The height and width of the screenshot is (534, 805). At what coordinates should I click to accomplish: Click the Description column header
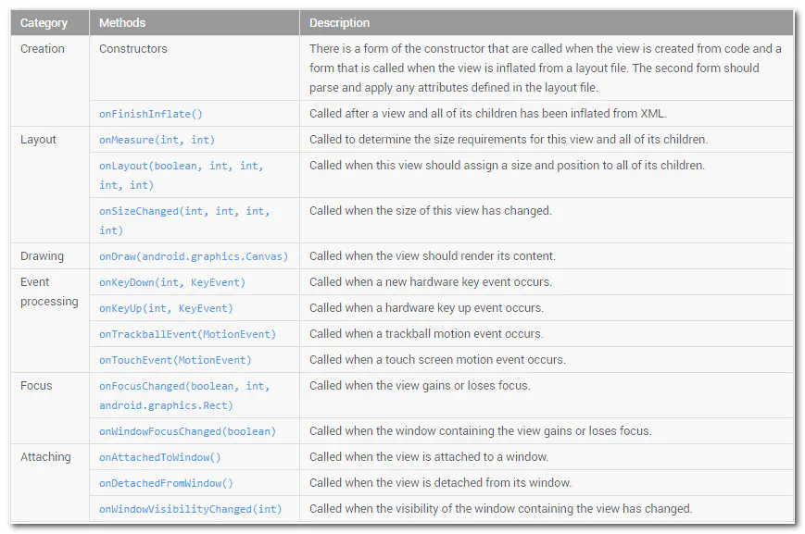pos(339,23)
